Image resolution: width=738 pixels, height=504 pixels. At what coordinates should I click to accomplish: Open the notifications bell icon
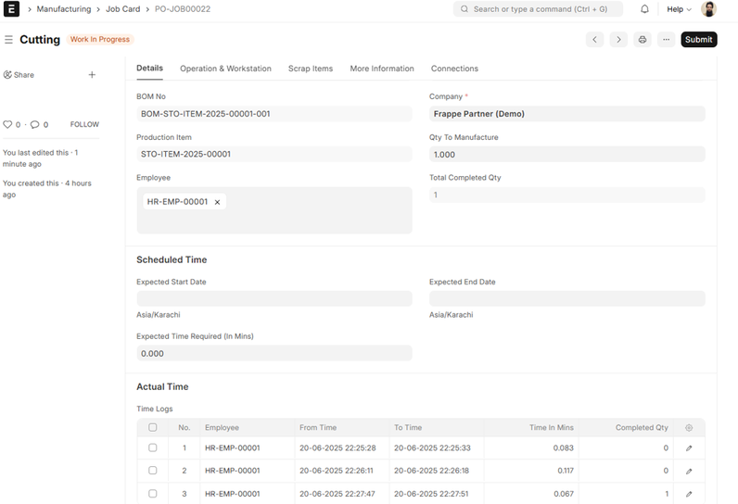click(644, 9)
